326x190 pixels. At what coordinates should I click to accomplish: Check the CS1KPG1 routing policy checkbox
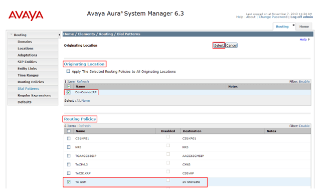point(69,138)
